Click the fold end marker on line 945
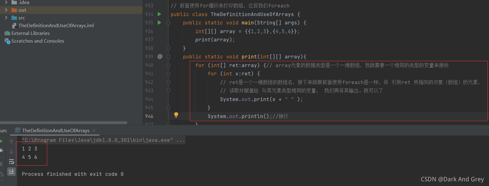This screenshot has height=186, width=489. [168, 107]
